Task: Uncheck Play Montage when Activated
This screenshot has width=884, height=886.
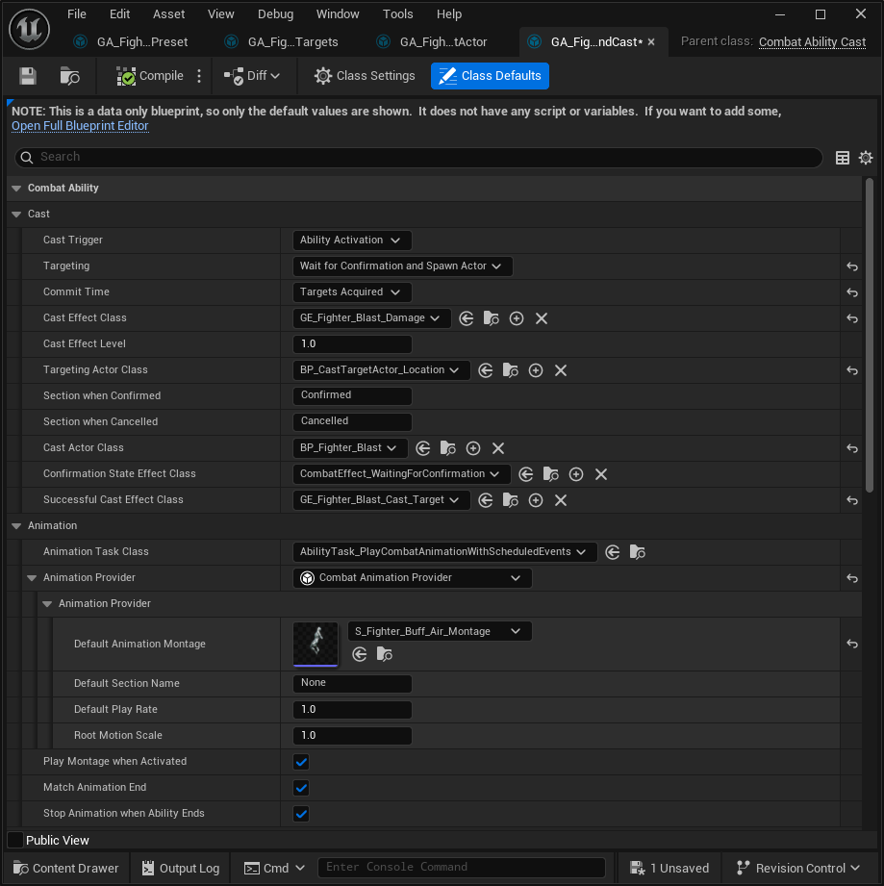Action: coord(301,762)
